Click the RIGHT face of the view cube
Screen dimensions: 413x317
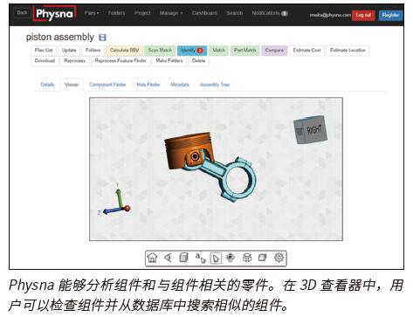pyautogui.click(x=315, y=129)
